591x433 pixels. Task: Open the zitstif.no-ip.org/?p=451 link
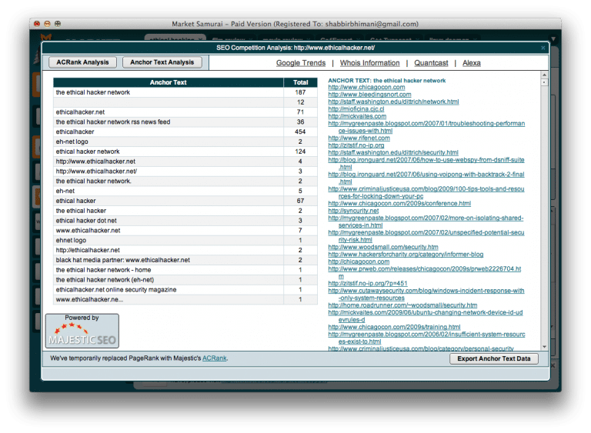coord(368,283)
